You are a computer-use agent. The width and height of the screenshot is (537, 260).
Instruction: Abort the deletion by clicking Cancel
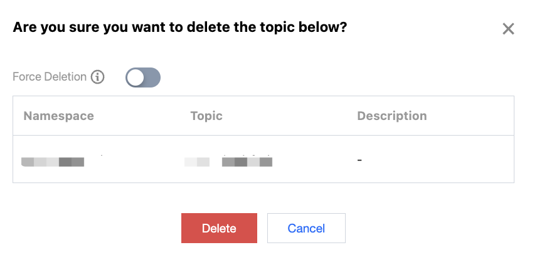click(306, 228)
